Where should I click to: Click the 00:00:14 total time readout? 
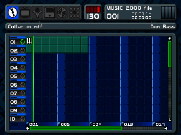click(x=141, y=14)
